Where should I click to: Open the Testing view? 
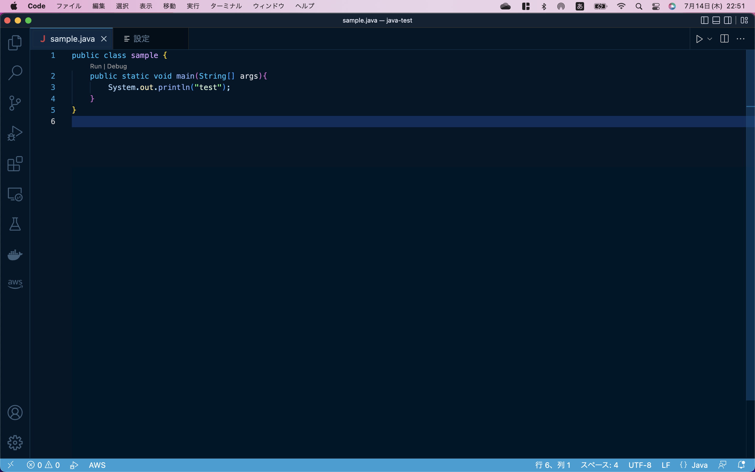click(15, 224)
